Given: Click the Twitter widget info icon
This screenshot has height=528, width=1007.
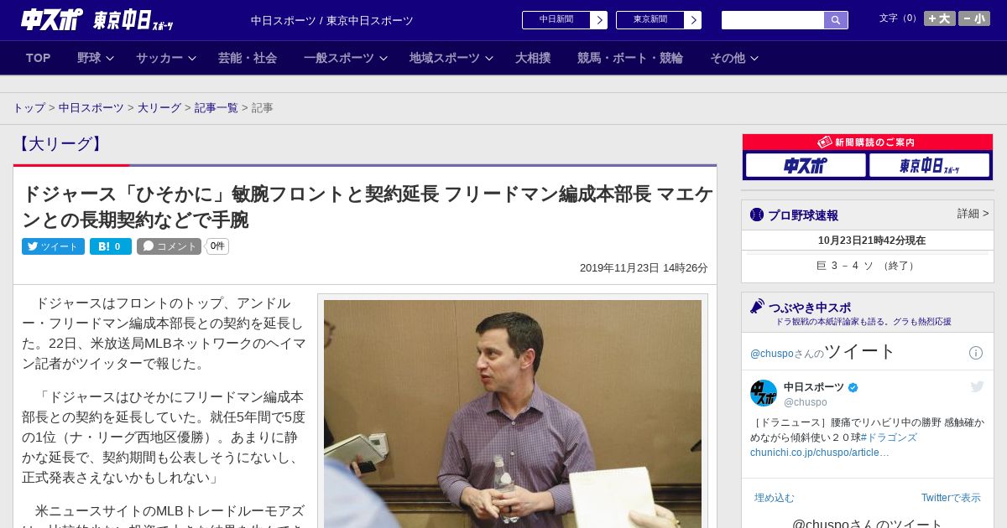Looking at the screenshot, I should click(976, 353).
